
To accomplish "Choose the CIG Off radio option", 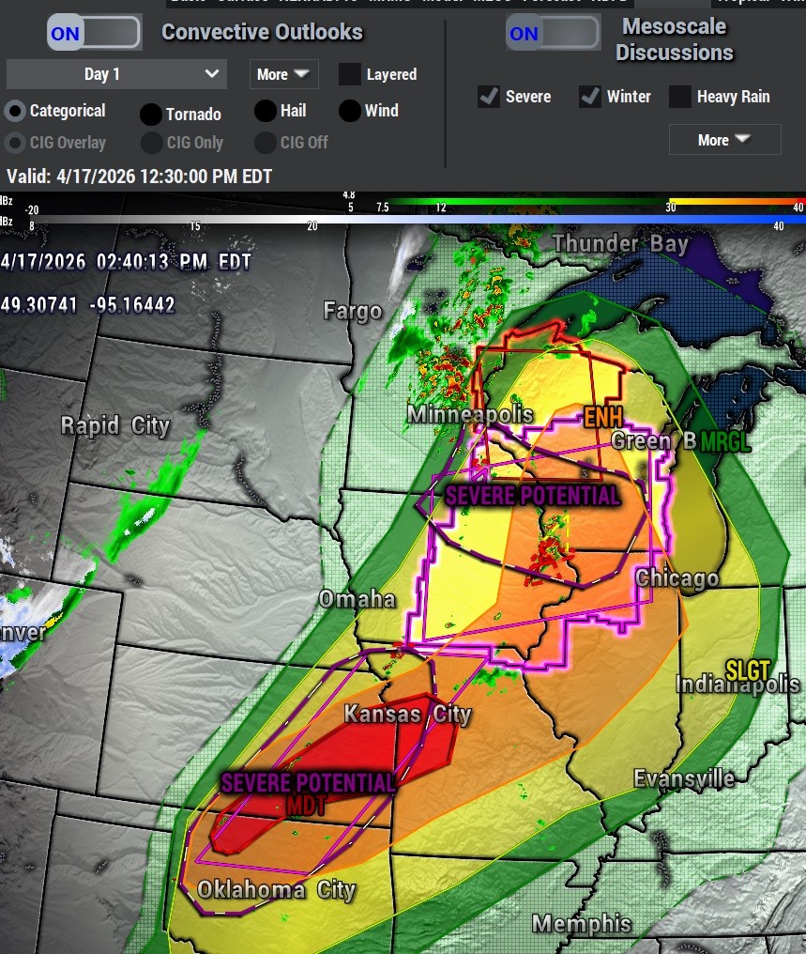I will pos(266,143).
